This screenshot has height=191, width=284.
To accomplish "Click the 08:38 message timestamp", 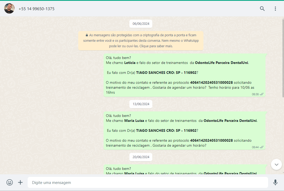I will pos(255,94).
